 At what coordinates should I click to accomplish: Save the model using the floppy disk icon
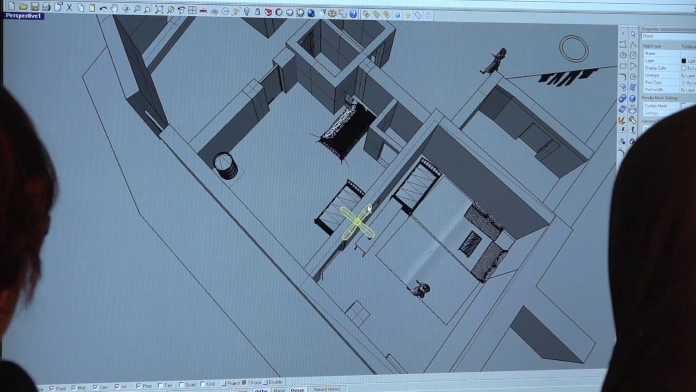pos(35,6)
